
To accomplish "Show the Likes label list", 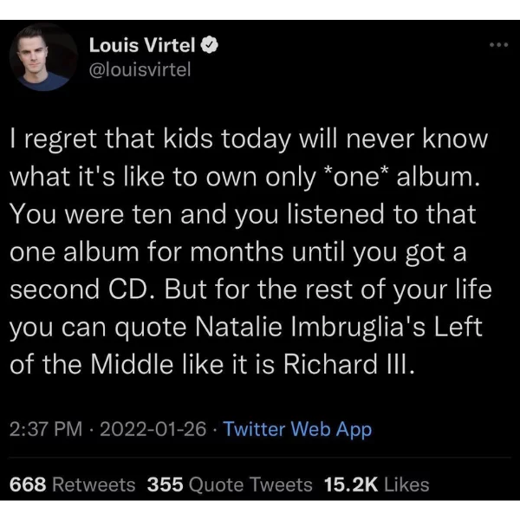I will coord(406,484).
